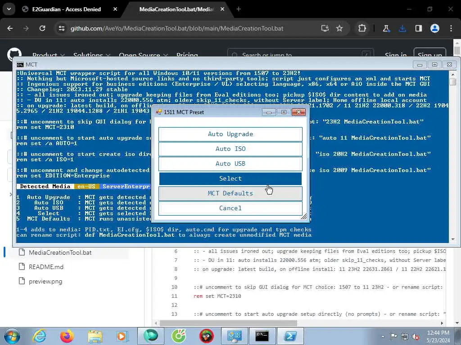The image size is (461, 345).
Task: Launch Internet Explorer from the taskbar
Action: pos(40,336)
